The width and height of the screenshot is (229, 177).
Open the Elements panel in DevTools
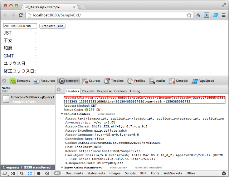(20, 81)
